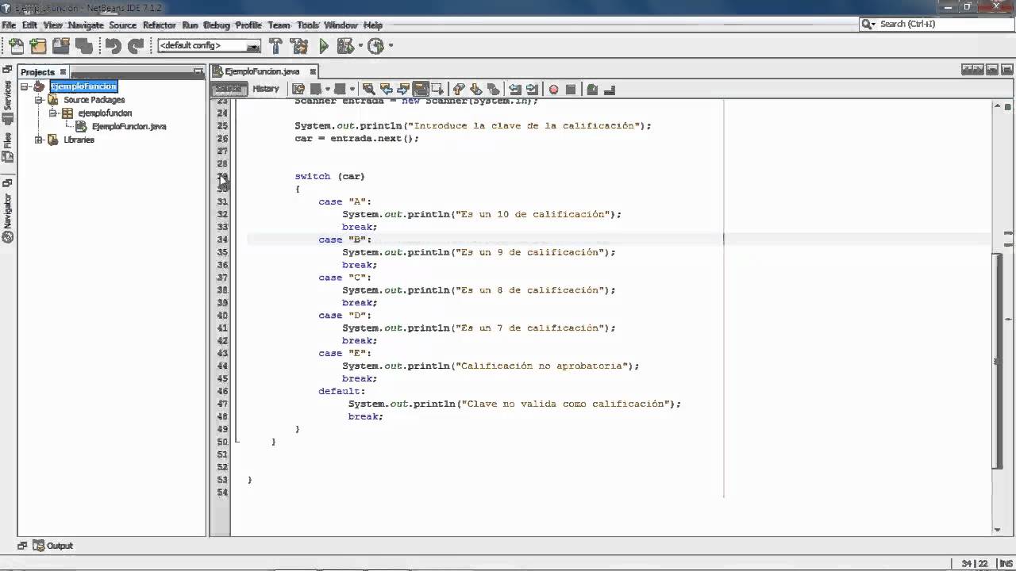
Task: Click Find Selection magnifier in editor toolbar
Action: tap(368, 89)
